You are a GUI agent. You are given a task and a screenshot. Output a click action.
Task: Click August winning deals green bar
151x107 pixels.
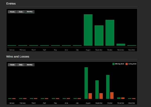[86, 83]
